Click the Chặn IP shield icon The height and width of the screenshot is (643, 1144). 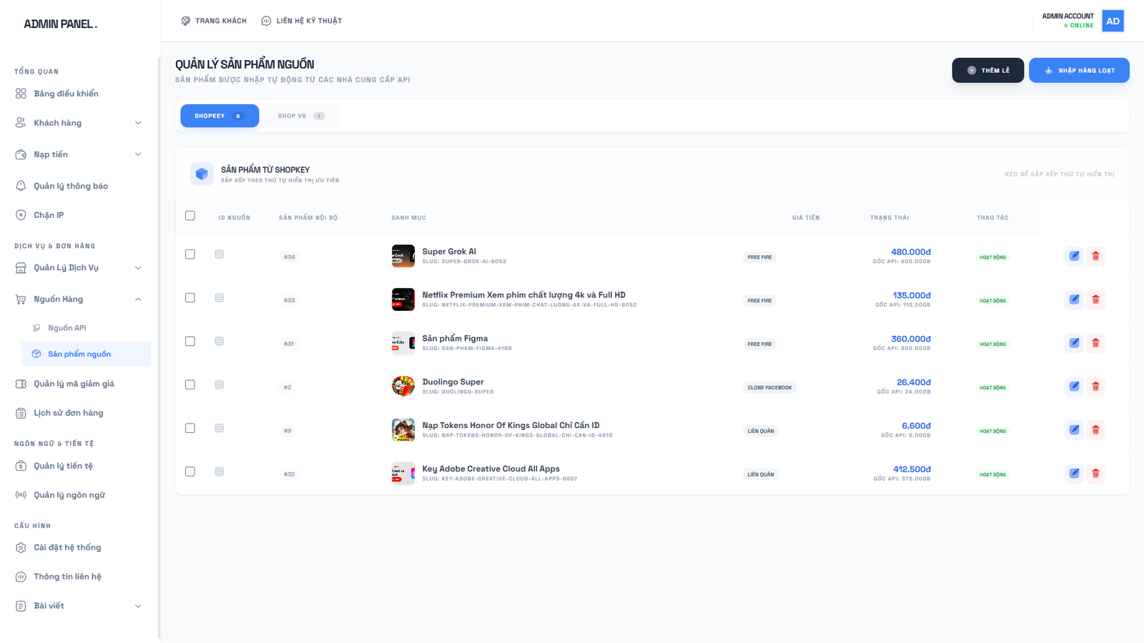21,215
